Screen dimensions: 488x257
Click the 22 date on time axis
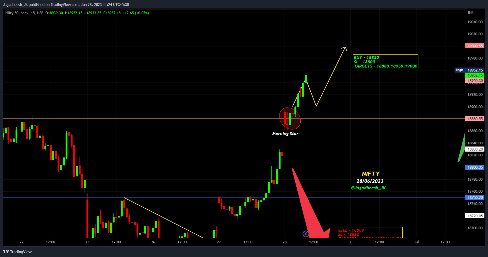point(21,242)
